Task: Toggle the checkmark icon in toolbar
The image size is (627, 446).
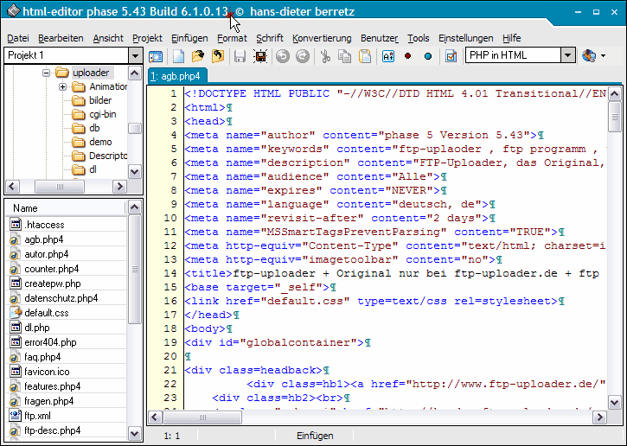Action: pos(450,56)
